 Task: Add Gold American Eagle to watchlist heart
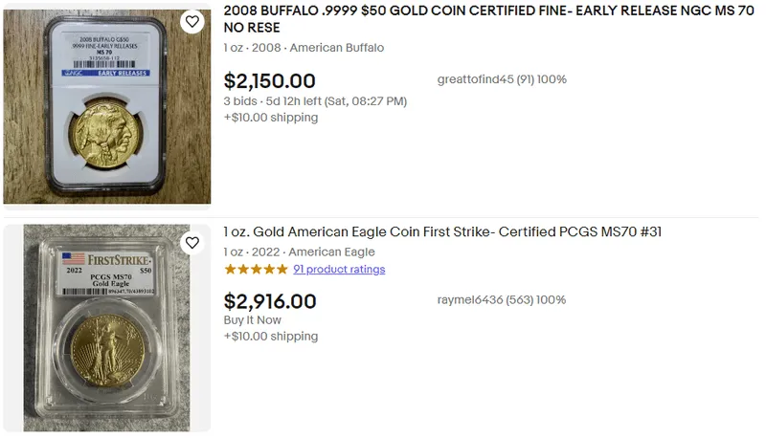[x=192, y=242]
